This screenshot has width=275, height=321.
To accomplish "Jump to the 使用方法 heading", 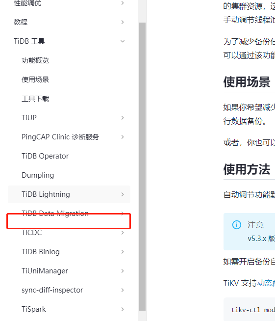I will (x=247, y=169).
